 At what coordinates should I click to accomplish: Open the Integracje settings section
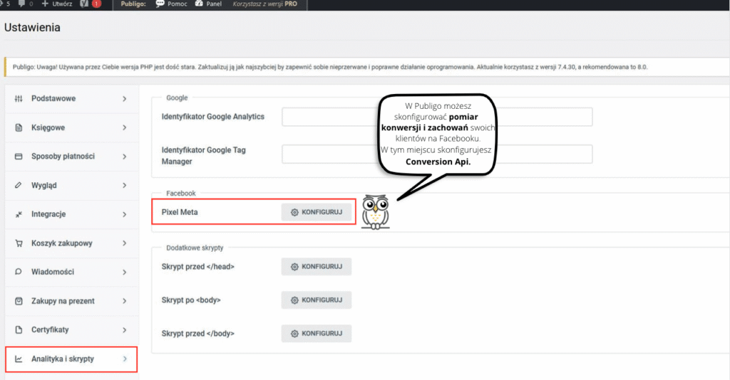[x=72, y=214]
